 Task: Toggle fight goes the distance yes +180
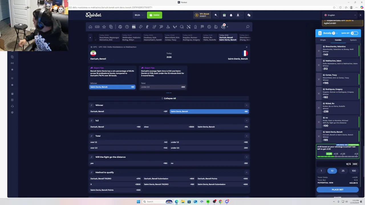(129, 163)
